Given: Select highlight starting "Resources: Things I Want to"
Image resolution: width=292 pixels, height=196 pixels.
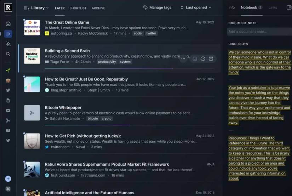Looking at the screenshot, I should click(259, 158).
